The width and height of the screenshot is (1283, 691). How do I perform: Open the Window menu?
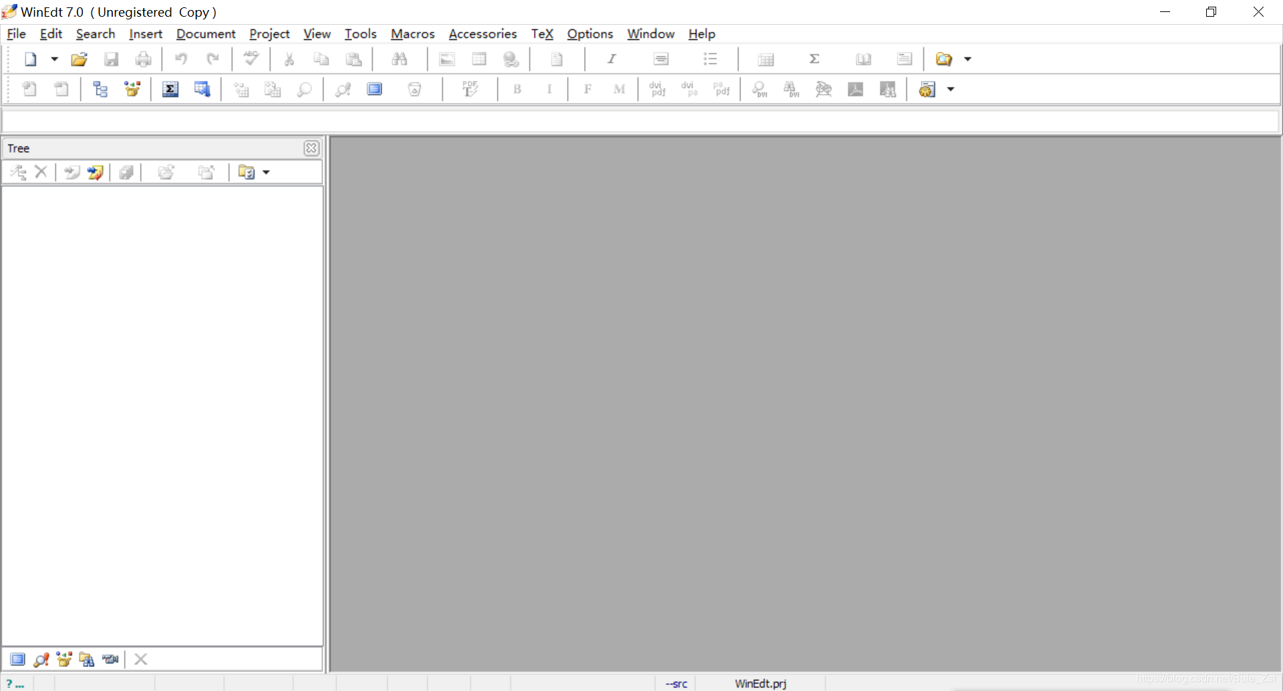click(x=651, y=34)
